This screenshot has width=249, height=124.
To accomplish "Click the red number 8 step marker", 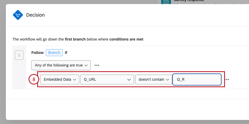I will point(34,79).
